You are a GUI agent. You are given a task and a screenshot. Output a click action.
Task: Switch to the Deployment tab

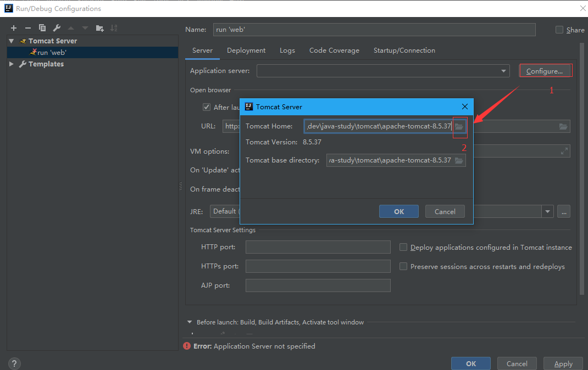point(246,50)
